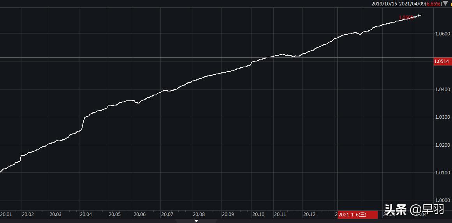Select the 20.07 month label on the time axis

pyautogui.click(x=167, y=214)
